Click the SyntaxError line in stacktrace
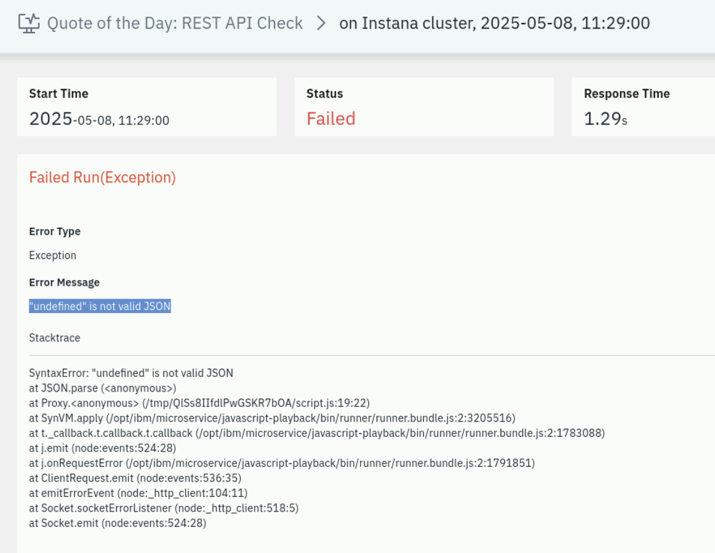715x553 pixels. tap(131, 373)
